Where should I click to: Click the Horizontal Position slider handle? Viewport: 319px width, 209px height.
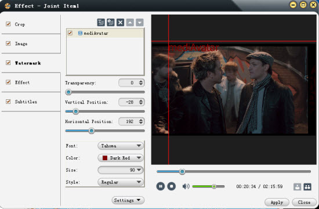[92, 131]
